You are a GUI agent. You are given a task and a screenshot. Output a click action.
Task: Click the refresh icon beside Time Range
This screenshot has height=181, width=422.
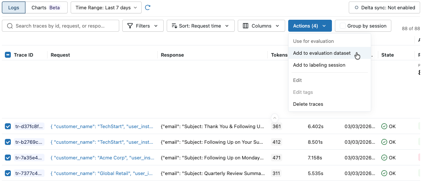click(x=148, y=7)
